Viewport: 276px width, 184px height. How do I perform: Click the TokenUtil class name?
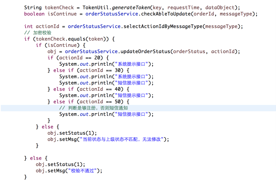click(96, 8)
